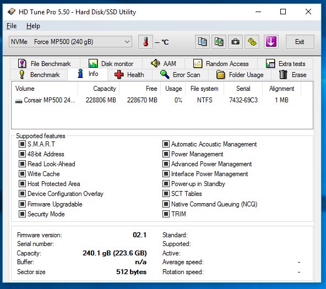
Task: Click the purple down-arrow minimize-to-tray icon
Action: coord(271,42)
